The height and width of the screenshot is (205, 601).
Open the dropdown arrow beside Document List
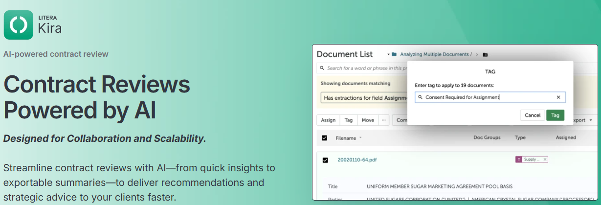point(388,54)
